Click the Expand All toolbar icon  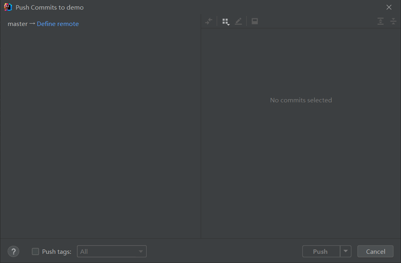click(x=381, y=21)
